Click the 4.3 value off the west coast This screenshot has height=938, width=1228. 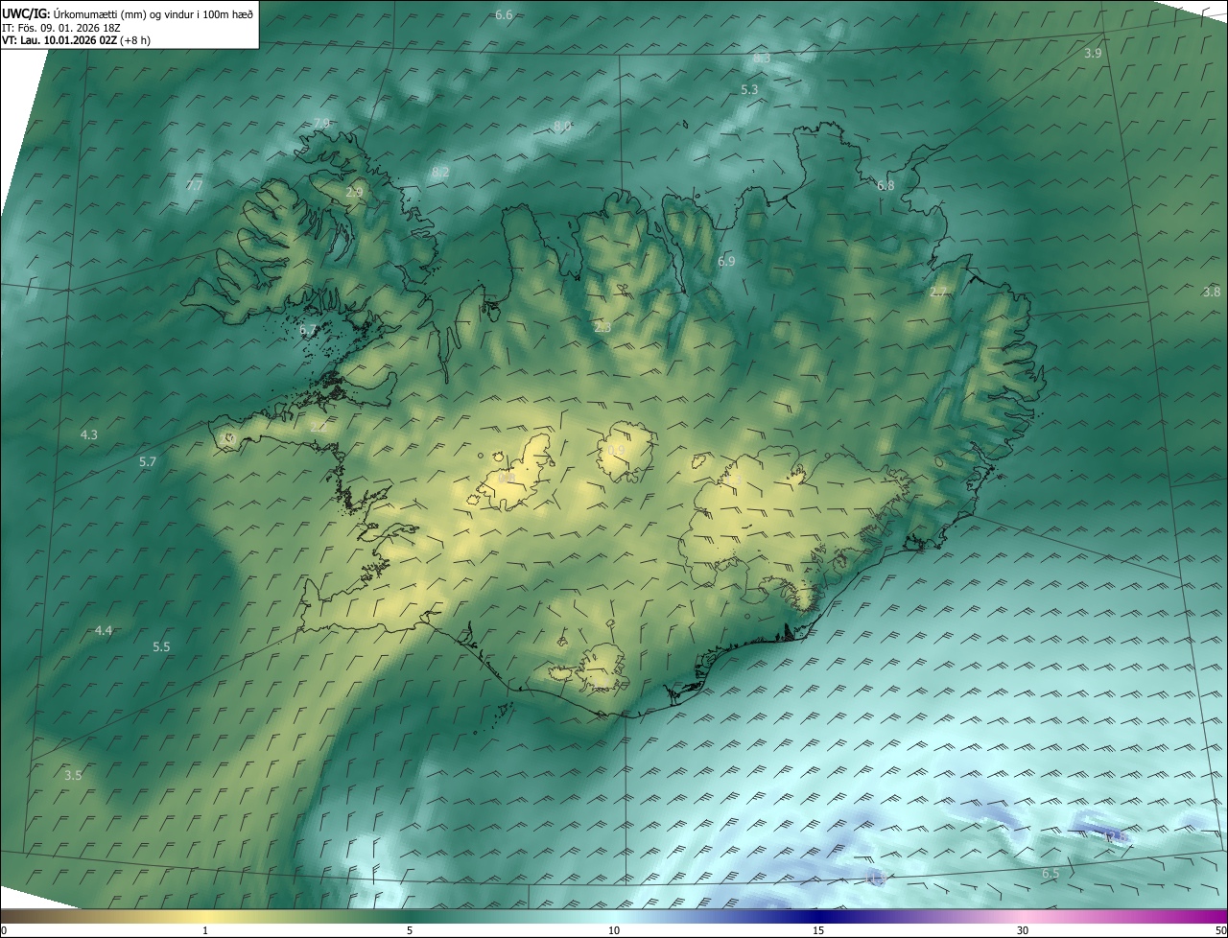tap(88, 435)
